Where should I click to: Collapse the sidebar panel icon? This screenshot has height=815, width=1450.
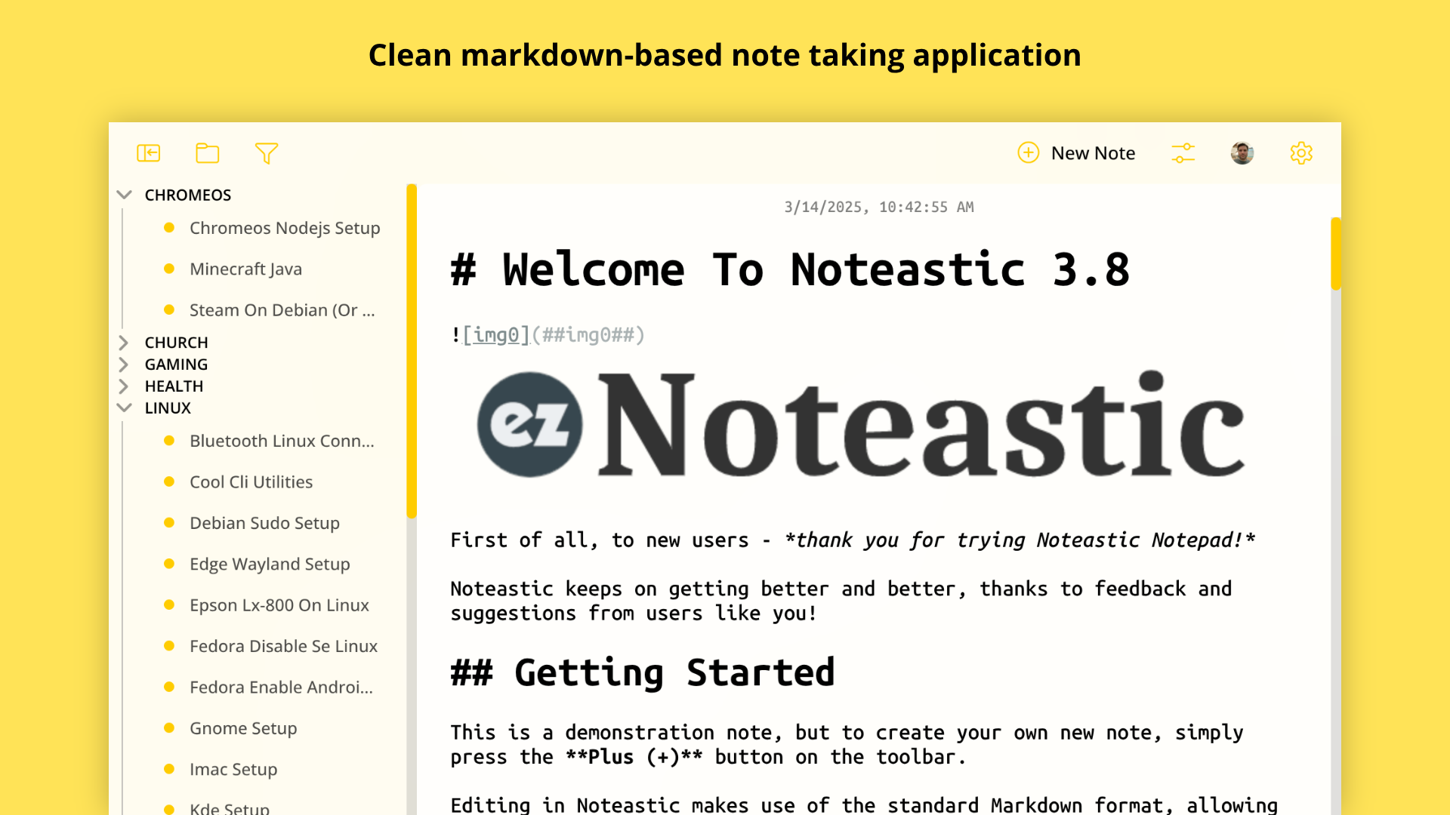(149, 153)
